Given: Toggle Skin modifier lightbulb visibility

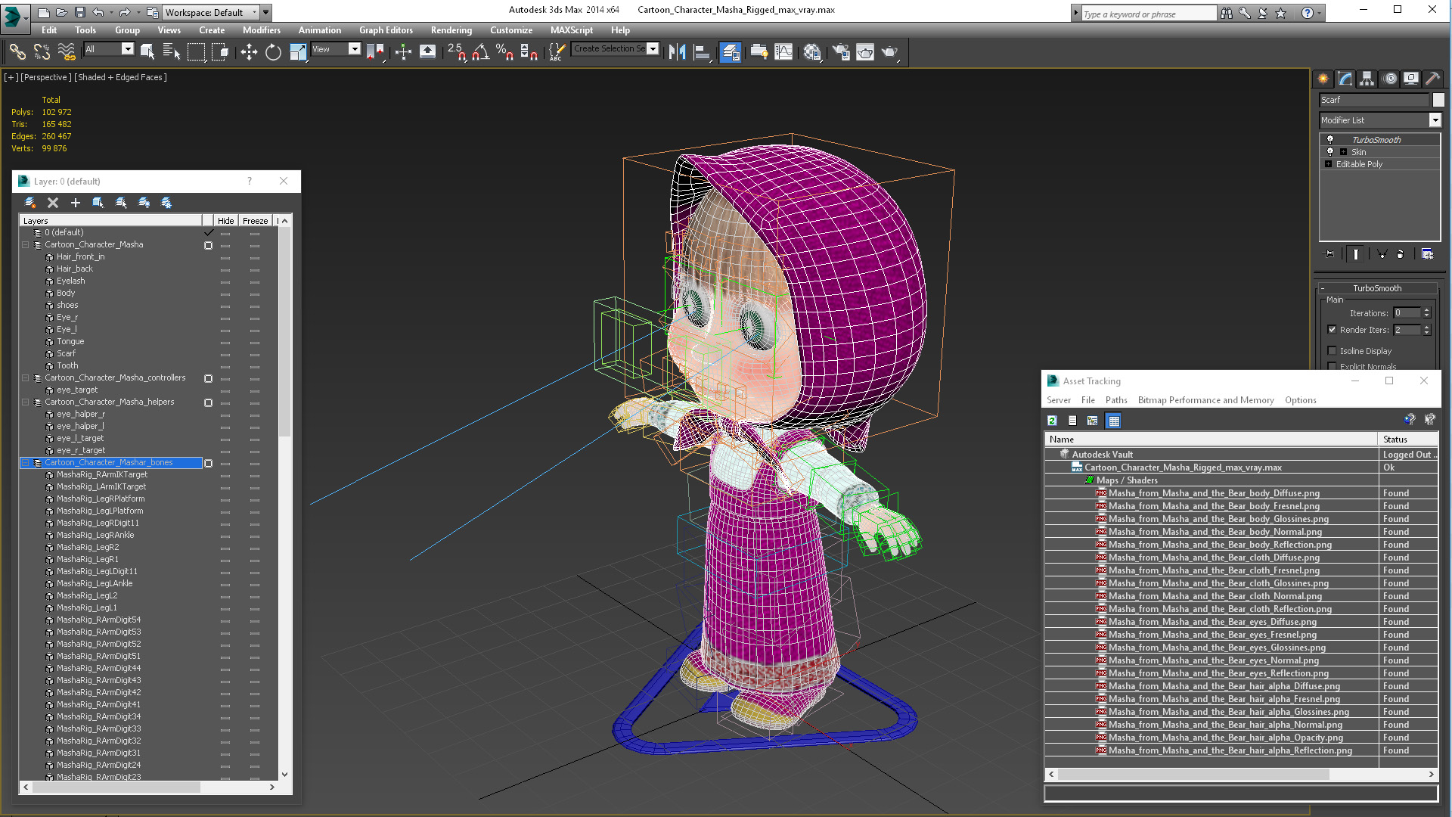Looking at the screenshot, I should (1330, 151).
